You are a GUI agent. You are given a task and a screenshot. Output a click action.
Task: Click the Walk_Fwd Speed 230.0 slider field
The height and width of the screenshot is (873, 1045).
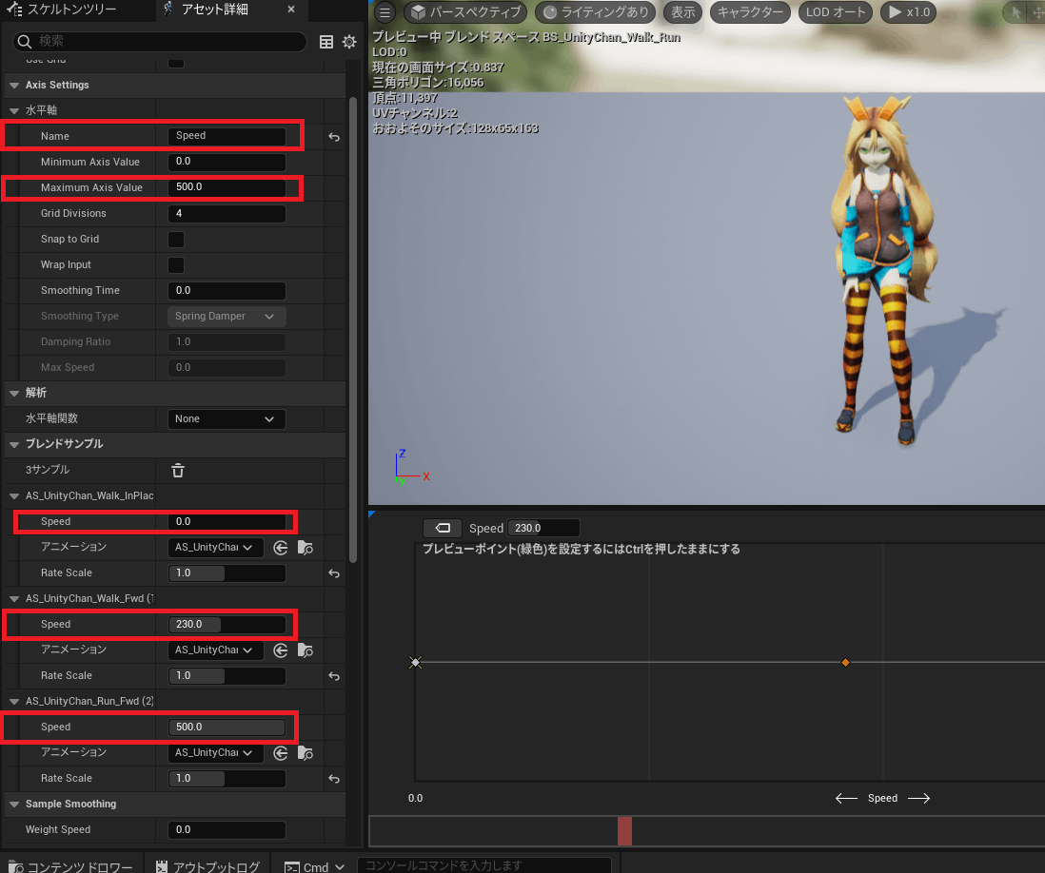click(227, 625)
